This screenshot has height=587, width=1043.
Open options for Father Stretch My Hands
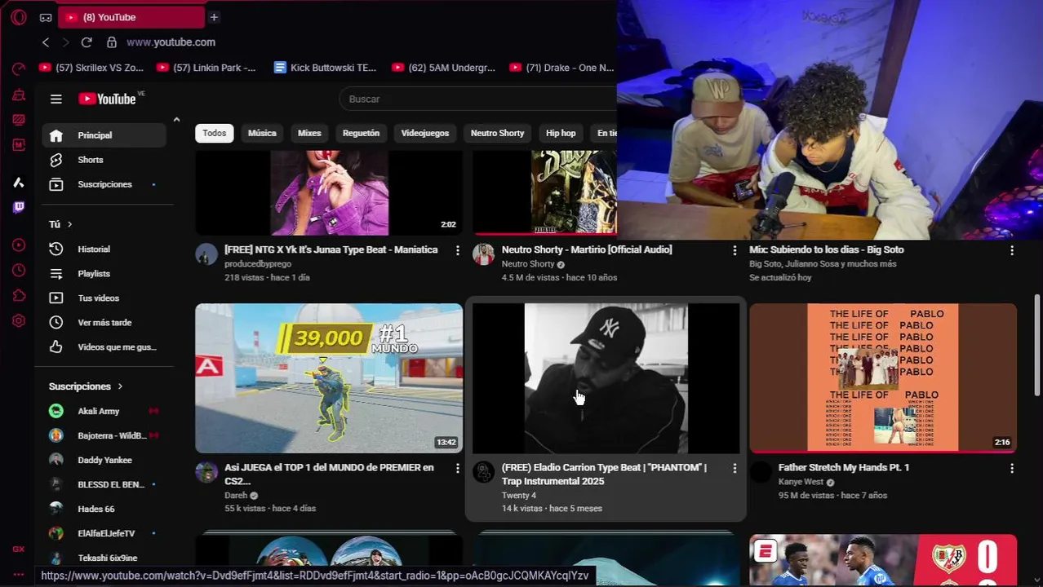point(1012,469)
